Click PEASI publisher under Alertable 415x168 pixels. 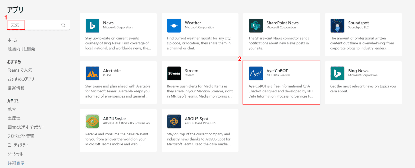[107, 75]
